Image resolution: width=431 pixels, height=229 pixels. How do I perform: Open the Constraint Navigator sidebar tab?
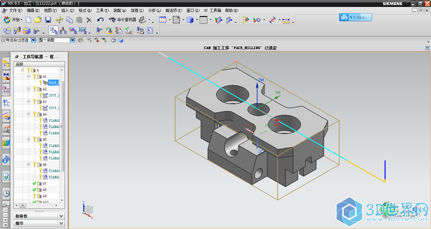coord(6,76)
